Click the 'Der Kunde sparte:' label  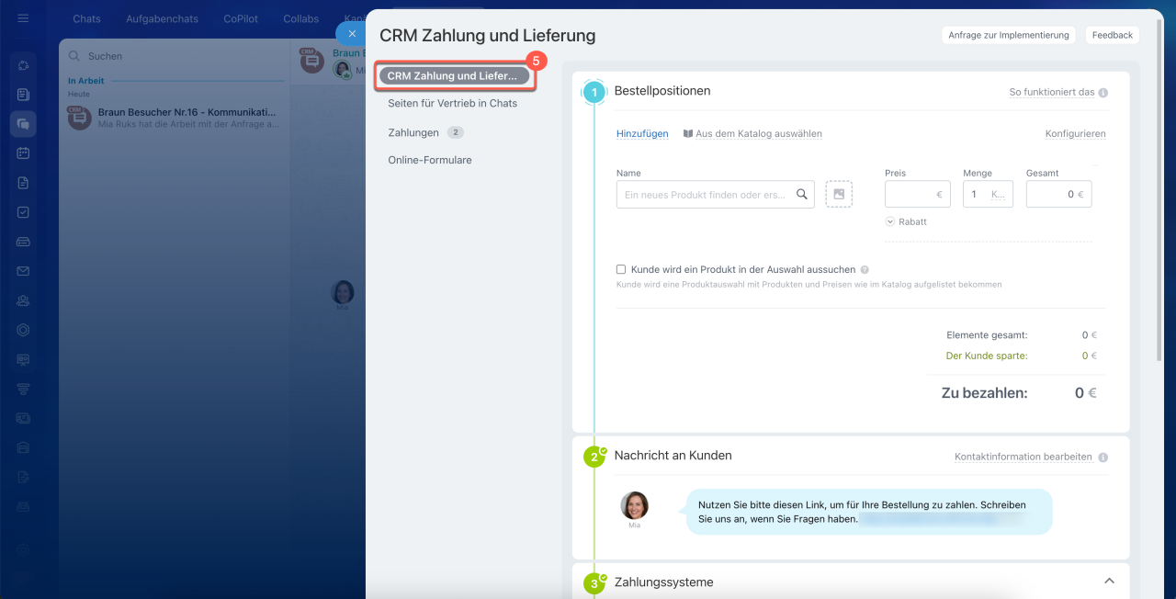pos(987,356)
